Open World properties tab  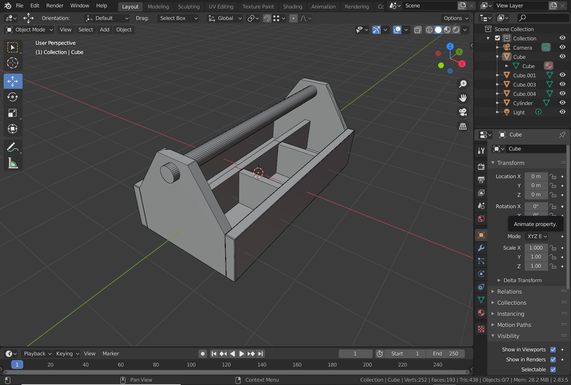click(x=481, y=219)
